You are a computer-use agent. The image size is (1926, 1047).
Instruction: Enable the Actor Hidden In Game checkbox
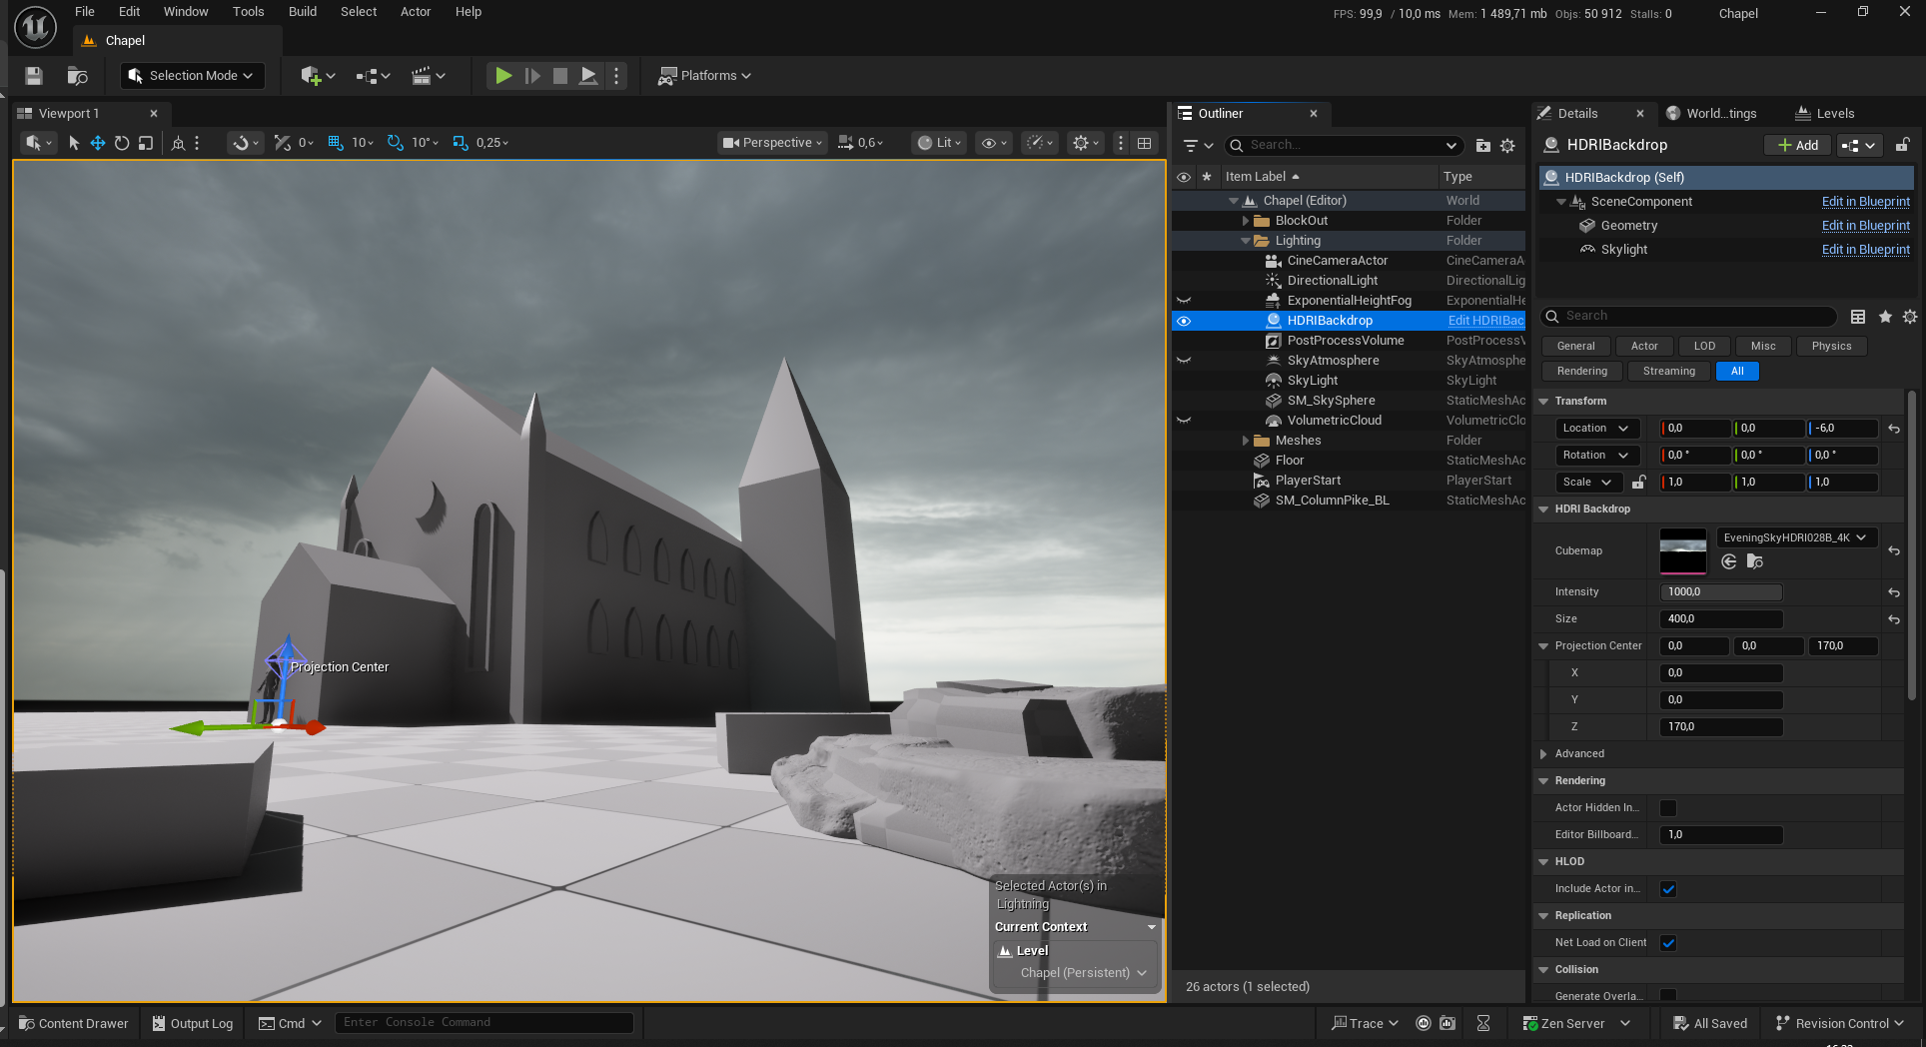tap(1668, 808)
